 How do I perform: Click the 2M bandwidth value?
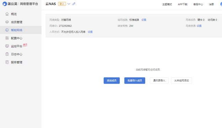tap(131, 26)
